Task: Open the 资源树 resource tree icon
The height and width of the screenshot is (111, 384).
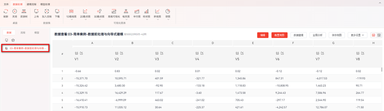Action: point(24,11)
